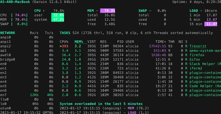Click the TASKS section header

tap(65, 33)
